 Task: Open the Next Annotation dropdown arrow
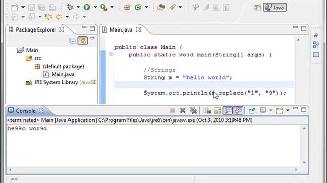23,17
